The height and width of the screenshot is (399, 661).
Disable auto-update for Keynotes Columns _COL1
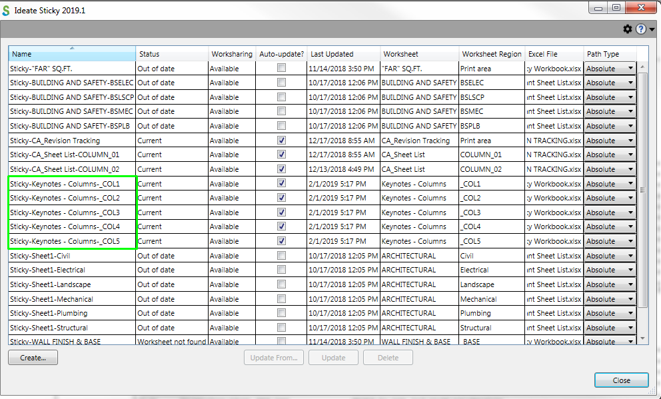coord(281,183)
